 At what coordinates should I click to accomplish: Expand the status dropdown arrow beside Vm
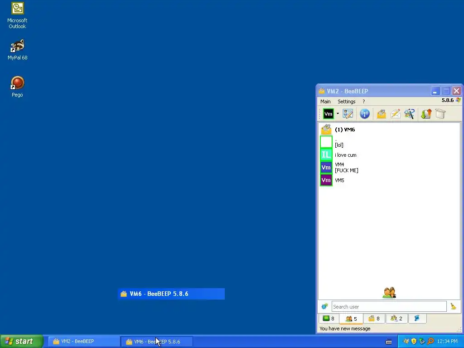[338, 114]
